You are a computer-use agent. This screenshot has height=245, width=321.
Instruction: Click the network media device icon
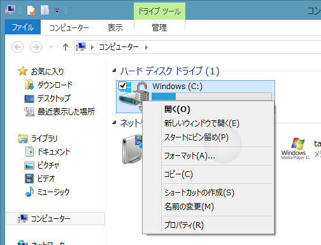pyautogui.click(x=132, y=149)
